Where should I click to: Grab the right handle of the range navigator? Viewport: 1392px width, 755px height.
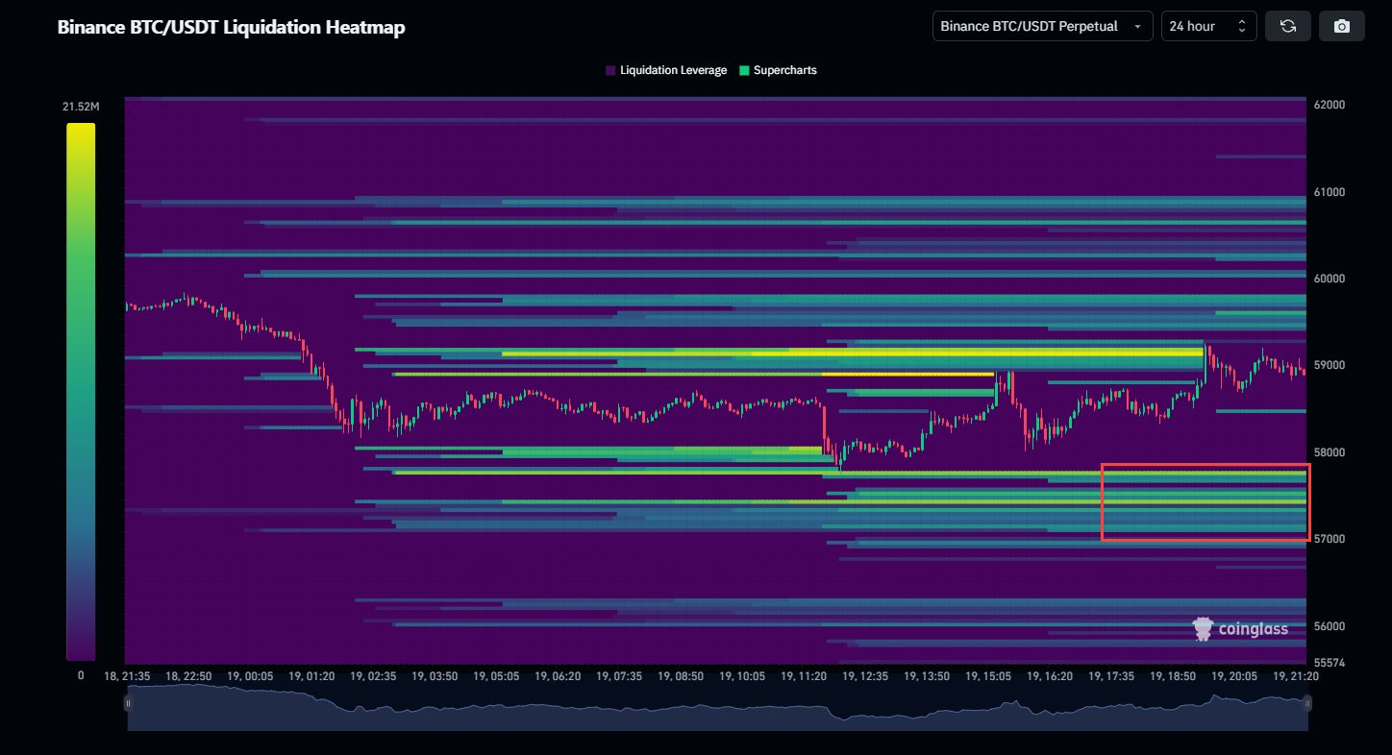pyautogui.click(x=1307, y=703)
